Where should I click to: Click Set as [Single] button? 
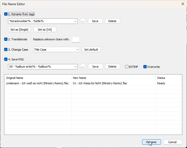coord(19,30)
